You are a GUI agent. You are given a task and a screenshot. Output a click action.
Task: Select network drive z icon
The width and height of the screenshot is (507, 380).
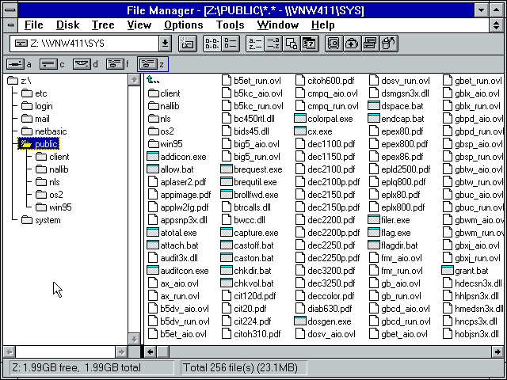pyautogui.click(x=148, y=64)
